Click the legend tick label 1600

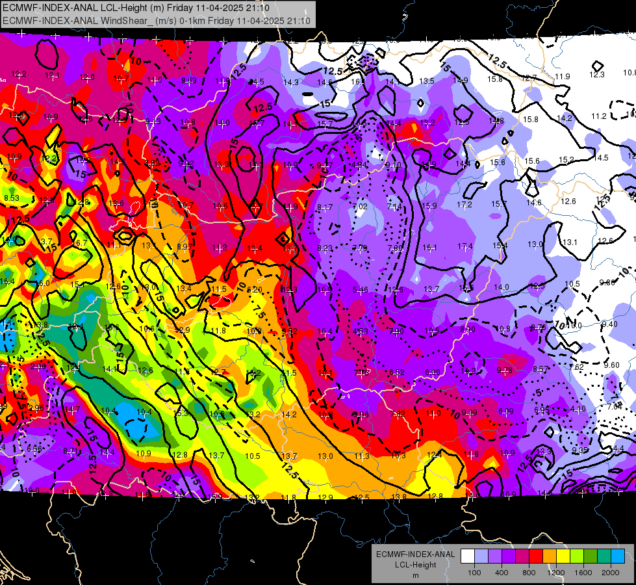(583, 573)
